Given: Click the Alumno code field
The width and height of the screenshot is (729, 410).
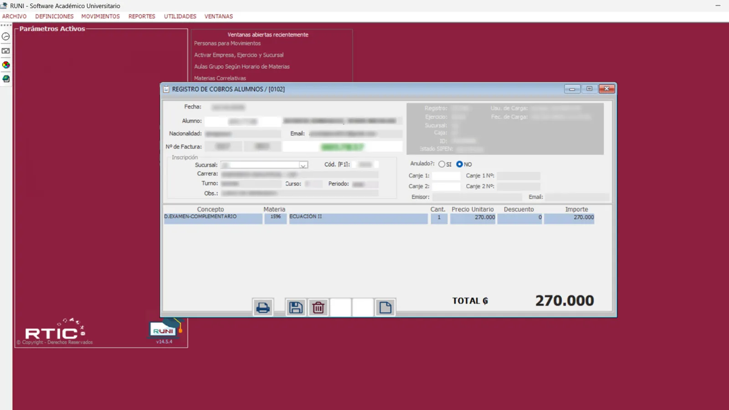Looking at the screenshot, I should click(243, 121).
